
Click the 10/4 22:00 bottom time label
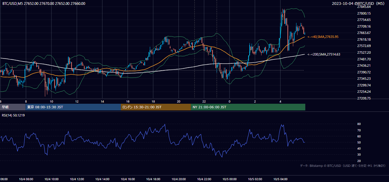[204, 179]
